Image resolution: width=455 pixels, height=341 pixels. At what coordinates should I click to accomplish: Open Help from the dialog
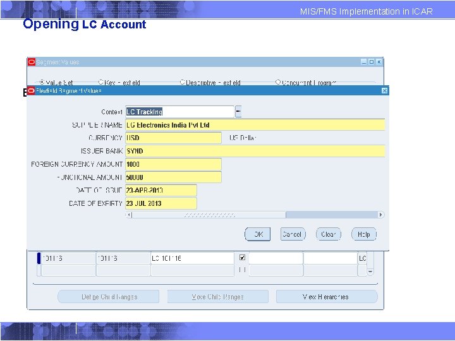[364, 234]
